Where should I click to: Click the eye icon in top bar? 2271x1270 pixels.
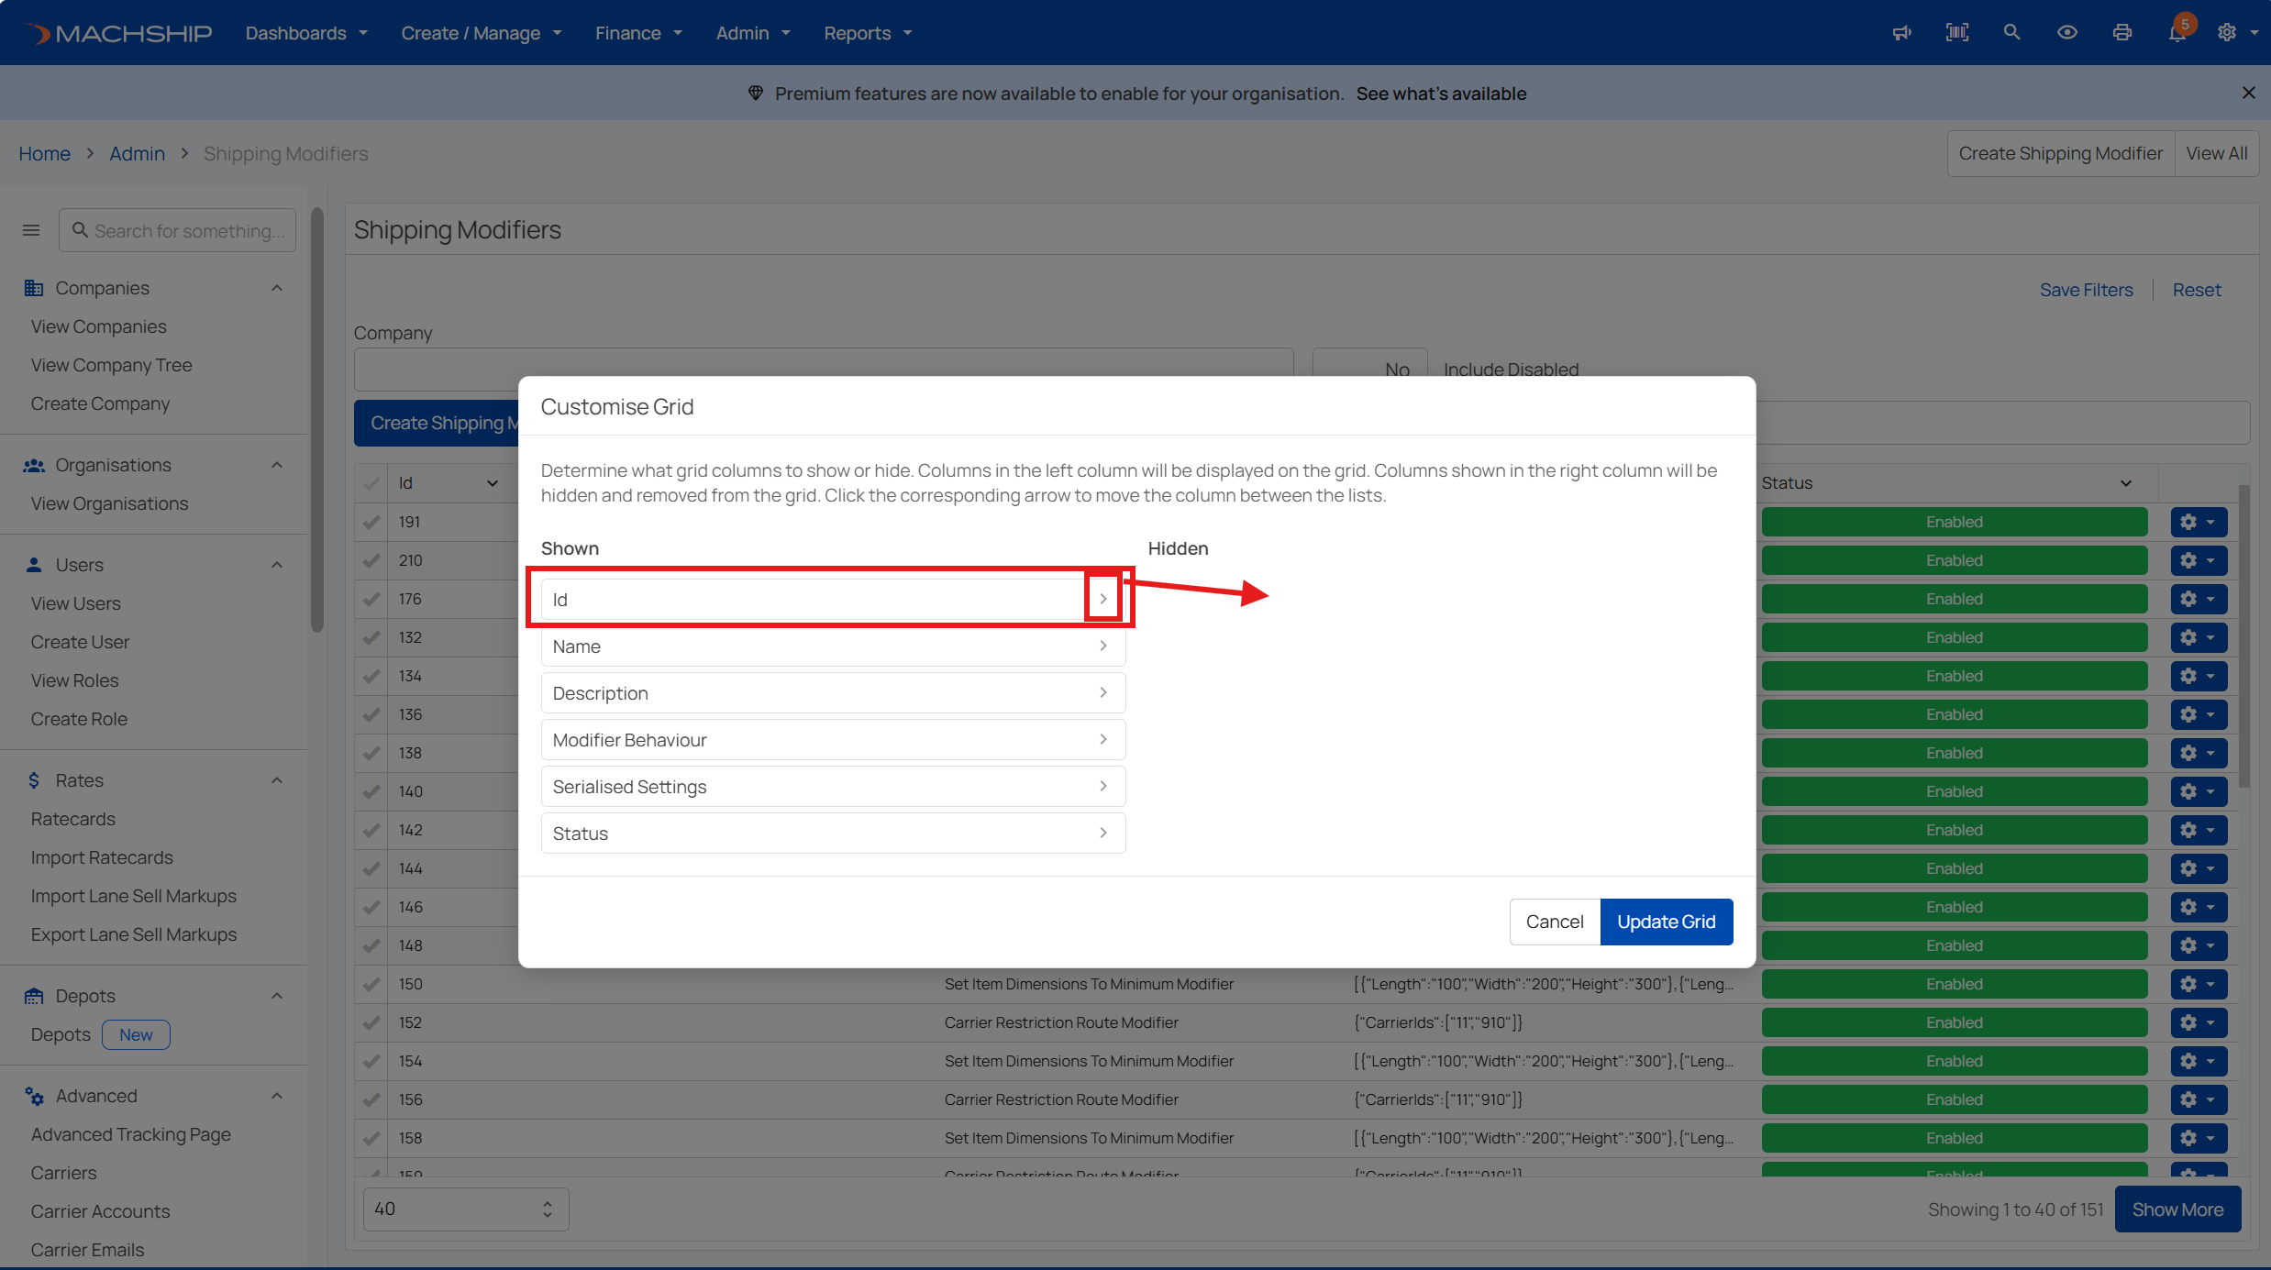pos(2066,32)
